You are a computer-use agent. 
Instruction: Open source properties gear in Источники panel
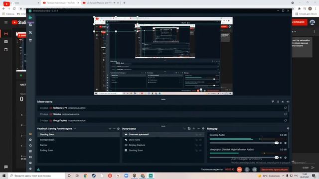point(203,128)
